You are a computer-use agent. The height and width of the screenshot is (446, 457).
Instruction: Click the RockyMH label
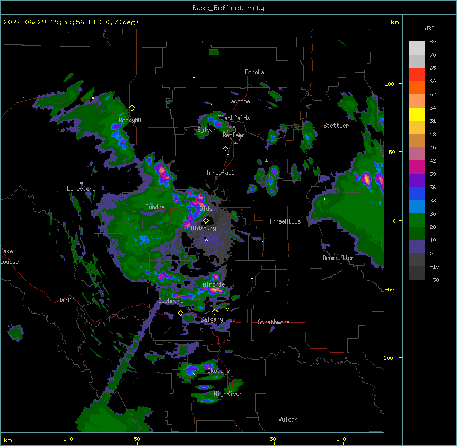click(x=130, y=120)
